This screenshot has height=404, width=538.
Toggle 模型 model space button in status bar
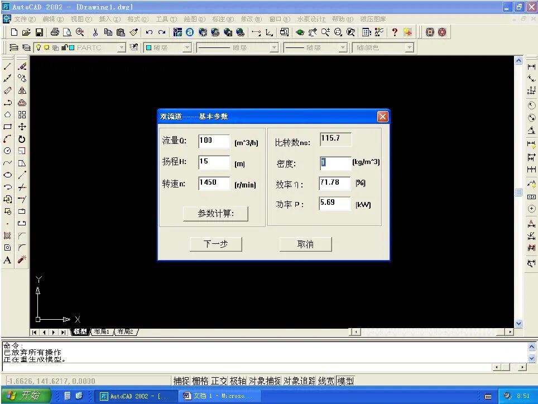(x=345, y=381)
